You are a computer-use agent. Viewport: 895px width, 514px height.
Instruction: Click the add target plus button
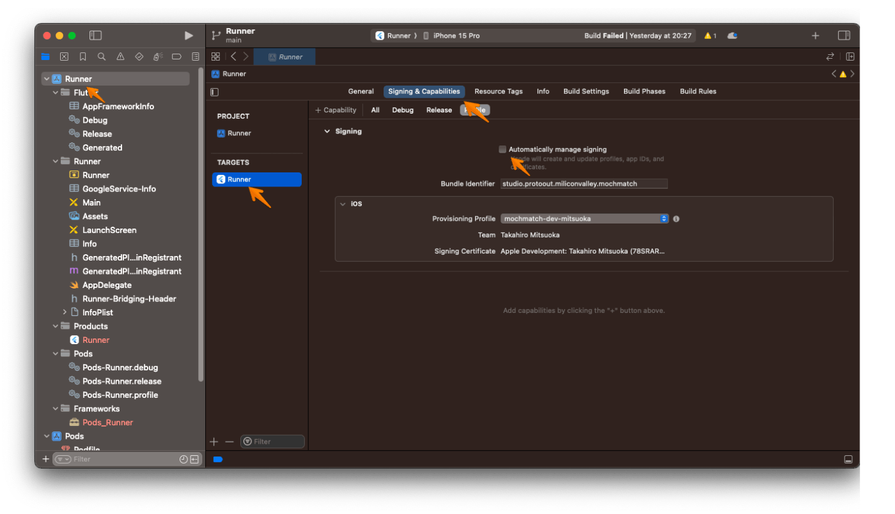[214, 442]
